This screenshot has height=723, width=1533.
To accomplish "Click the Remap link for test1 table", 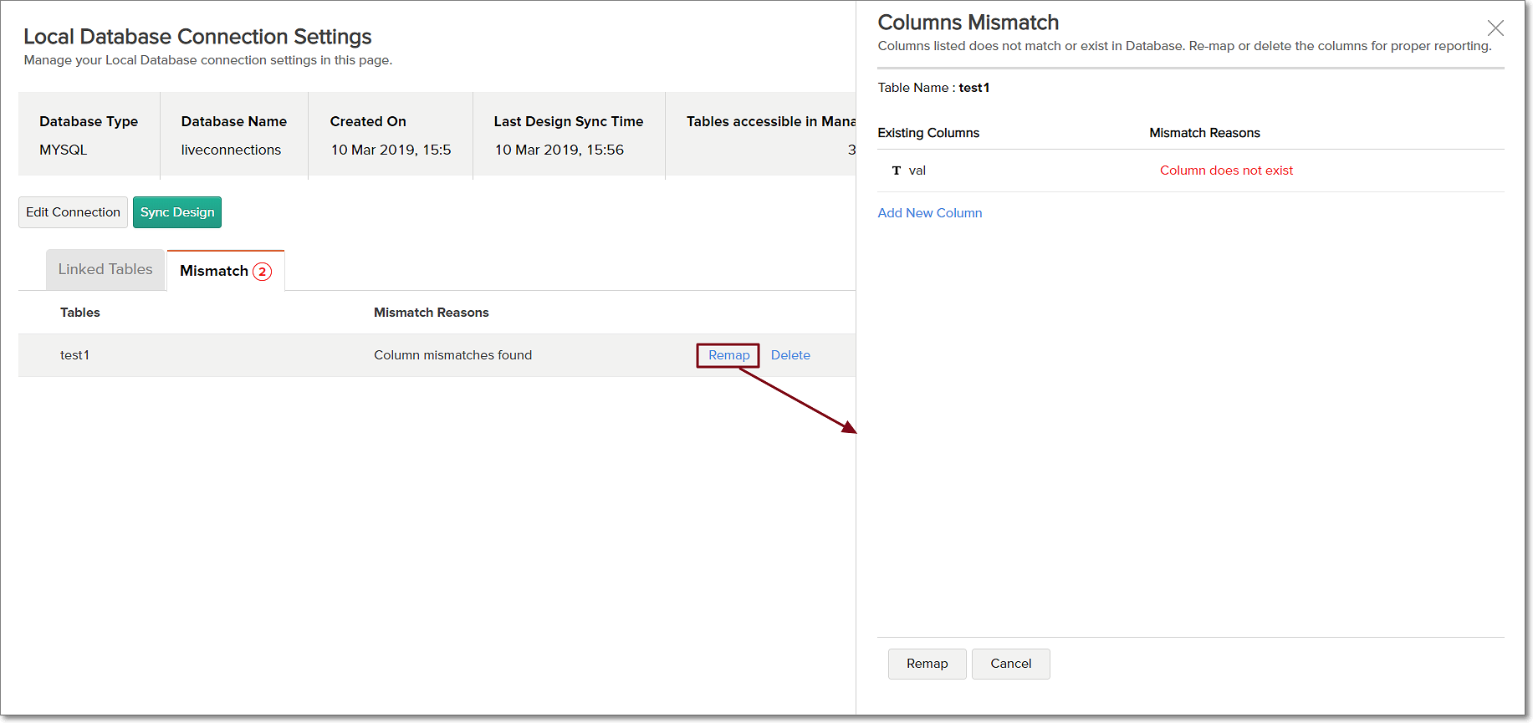I will (x=728, y=355).
